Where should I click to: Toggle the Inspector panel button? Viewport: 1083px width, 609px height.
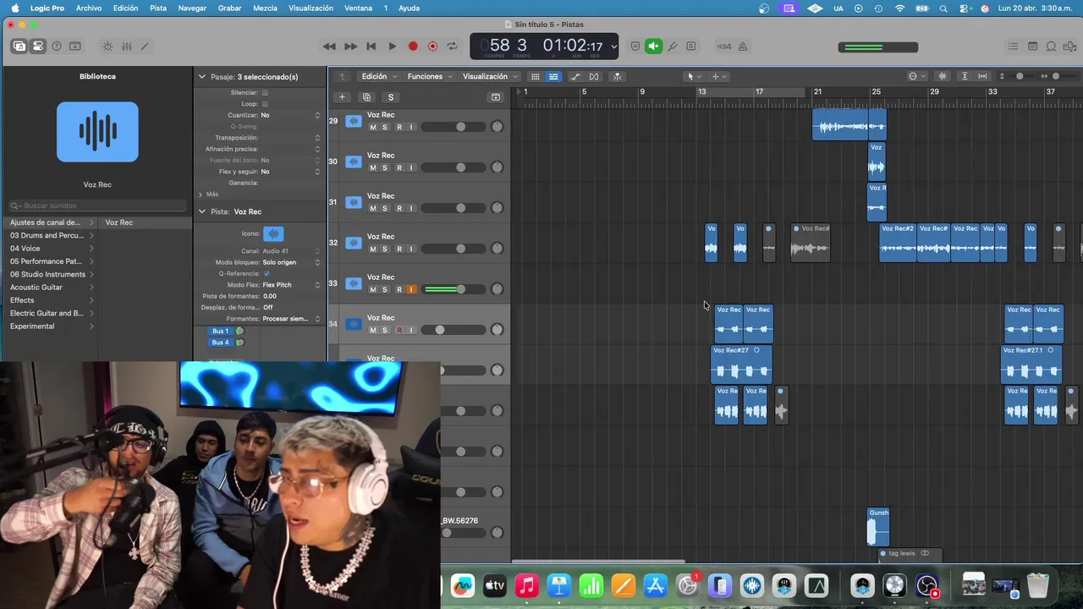point(38,47)
